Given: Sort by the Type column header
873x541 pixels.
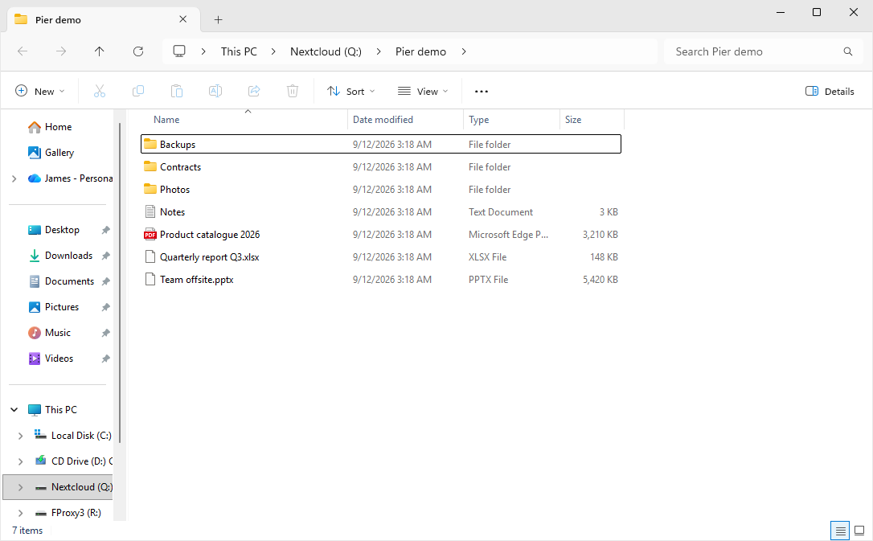Looking at the screenshot, I should pos(511,120).
